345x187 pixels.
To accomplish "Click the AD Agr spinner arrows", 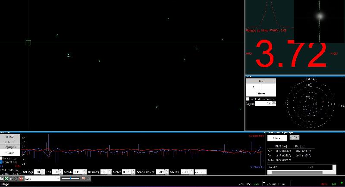I will [x=43, y=172].
